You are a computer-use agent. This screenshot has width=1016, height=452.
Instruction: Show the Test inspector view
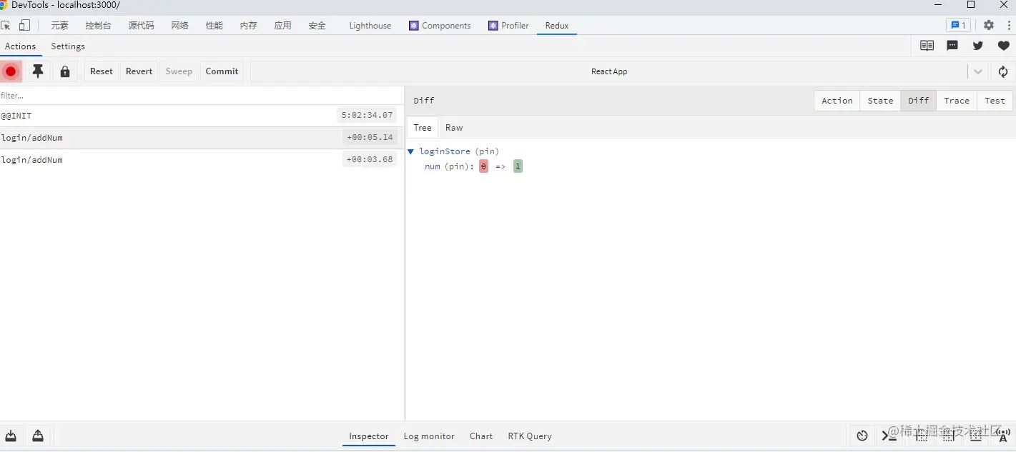995,101
